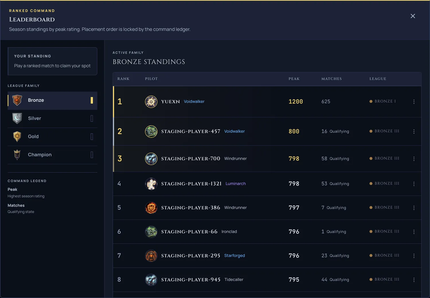The image size is (430, 298).
Task: Click the Staging-Player-386 name
Action: tap(191, 208)
